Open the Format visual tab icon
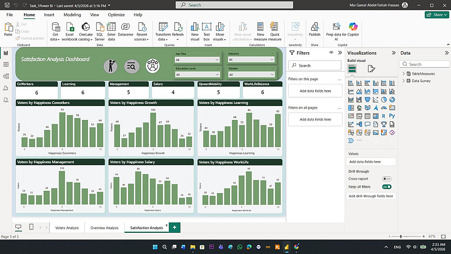This screenshot has width=451, height=254. point(371,69)
